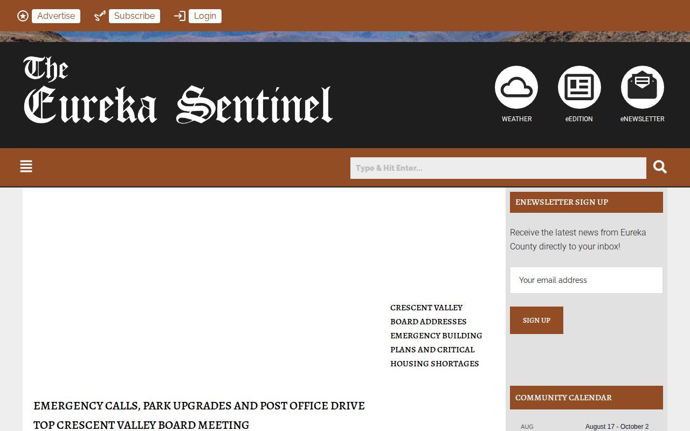The image size is (690, 431).
Task: Click 'Receive the latest news from Eureka County' text
Action: point(578,239)
